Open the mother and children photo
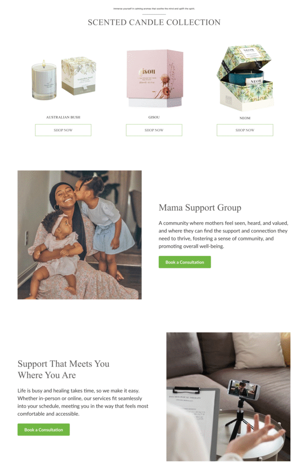 pyautogui.click(x=80, y=235)
